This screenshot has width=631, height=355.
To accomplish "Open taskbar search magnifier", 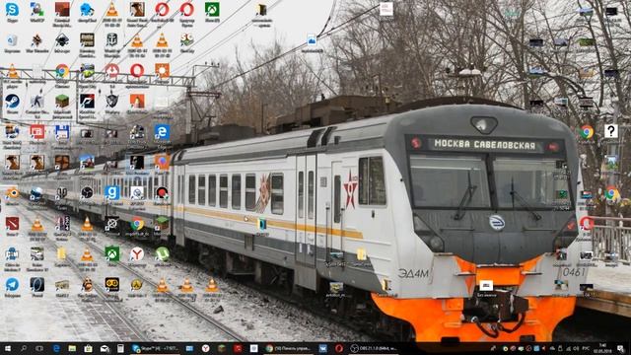I will (x=24, y=348).
